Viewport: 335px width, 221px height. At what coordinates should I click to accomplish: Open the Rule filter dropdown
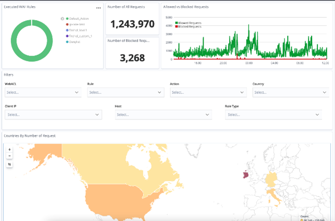[126, 92]
